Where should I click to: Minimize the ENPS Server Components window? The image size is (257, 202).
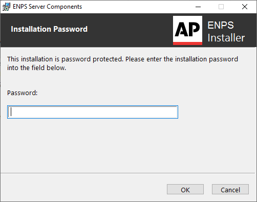pos(198,7)
